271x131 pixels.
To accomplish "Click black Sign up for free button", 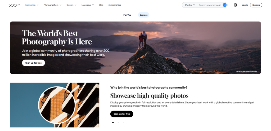I will click(122, 114).
